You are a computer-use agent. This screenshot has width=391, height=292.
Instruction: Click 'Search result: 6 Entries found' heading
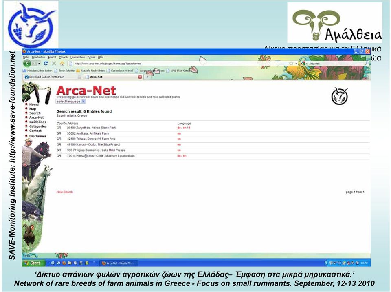tap(84, 111)
